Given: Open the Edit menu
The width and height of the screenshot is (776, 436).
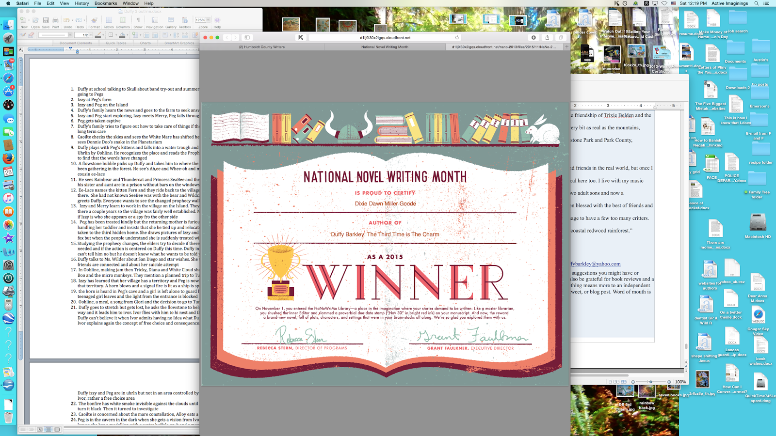Looking at the screenshot, I should pos(50,3).
